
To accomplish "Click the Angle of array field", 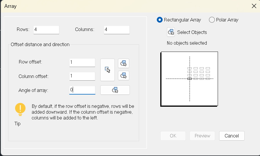I will point(82,90).
